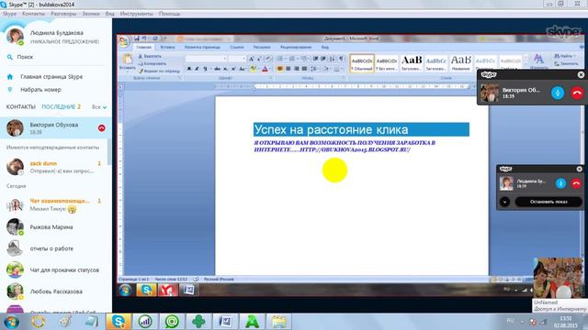Open the Инструменты menu
The width and height of the screenshot is (588, 330).
[x=137, y=14]
